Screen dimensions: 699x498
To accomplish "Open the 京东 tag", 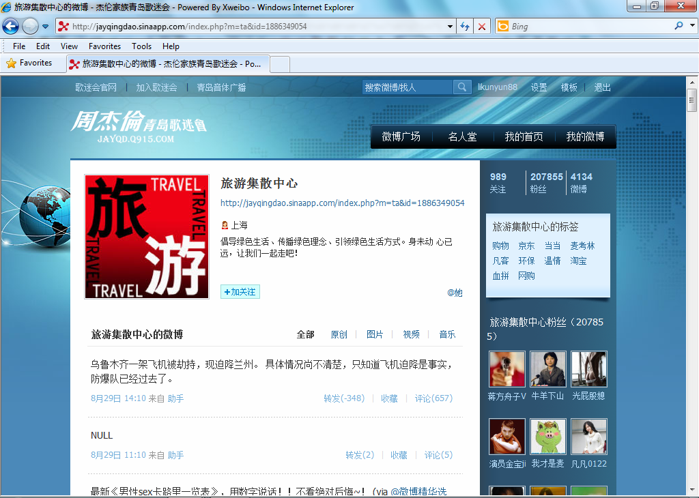I will (526, 246).
